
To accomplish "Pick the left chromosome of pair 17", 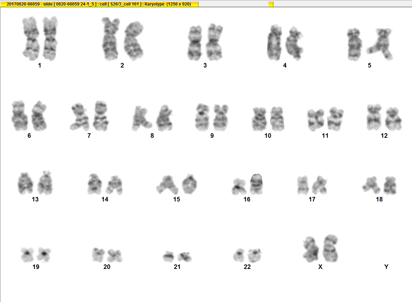I will point(303,185).
